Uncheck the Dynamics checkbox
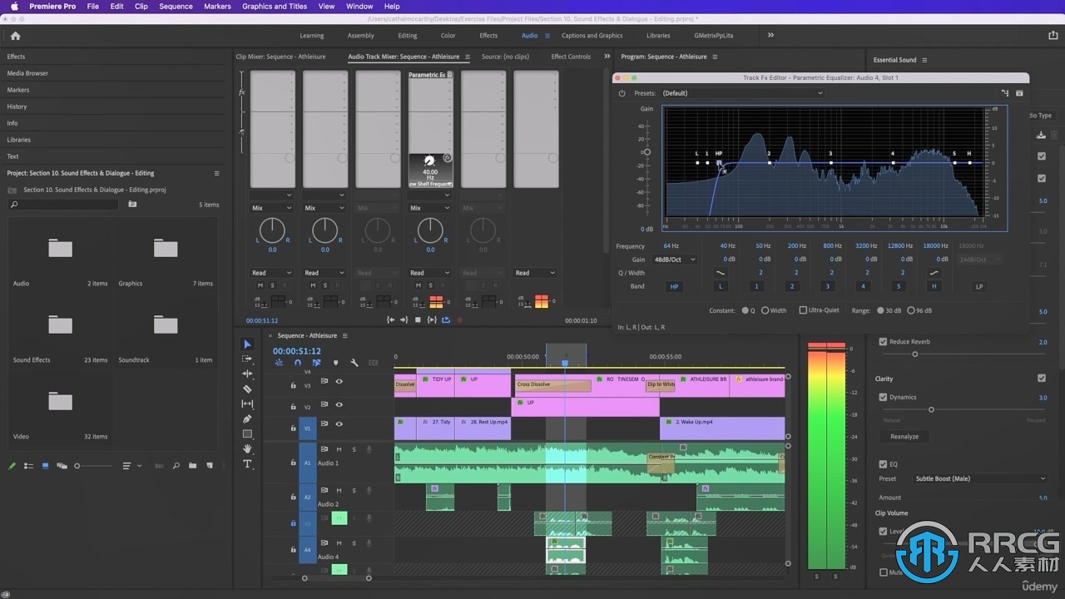Viewport: 1065px width, 599px height. coord(883,397)
